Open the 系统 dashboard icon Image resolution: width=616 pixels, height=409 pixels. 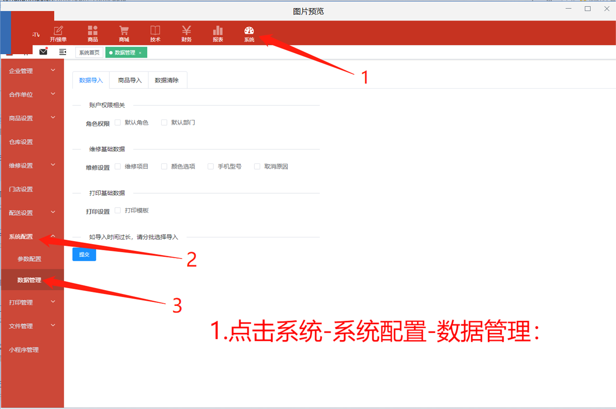click(x=249, y=30)
